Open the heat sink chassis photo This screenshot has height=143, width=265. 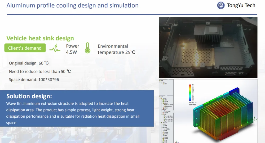click(x=208, y=47)
